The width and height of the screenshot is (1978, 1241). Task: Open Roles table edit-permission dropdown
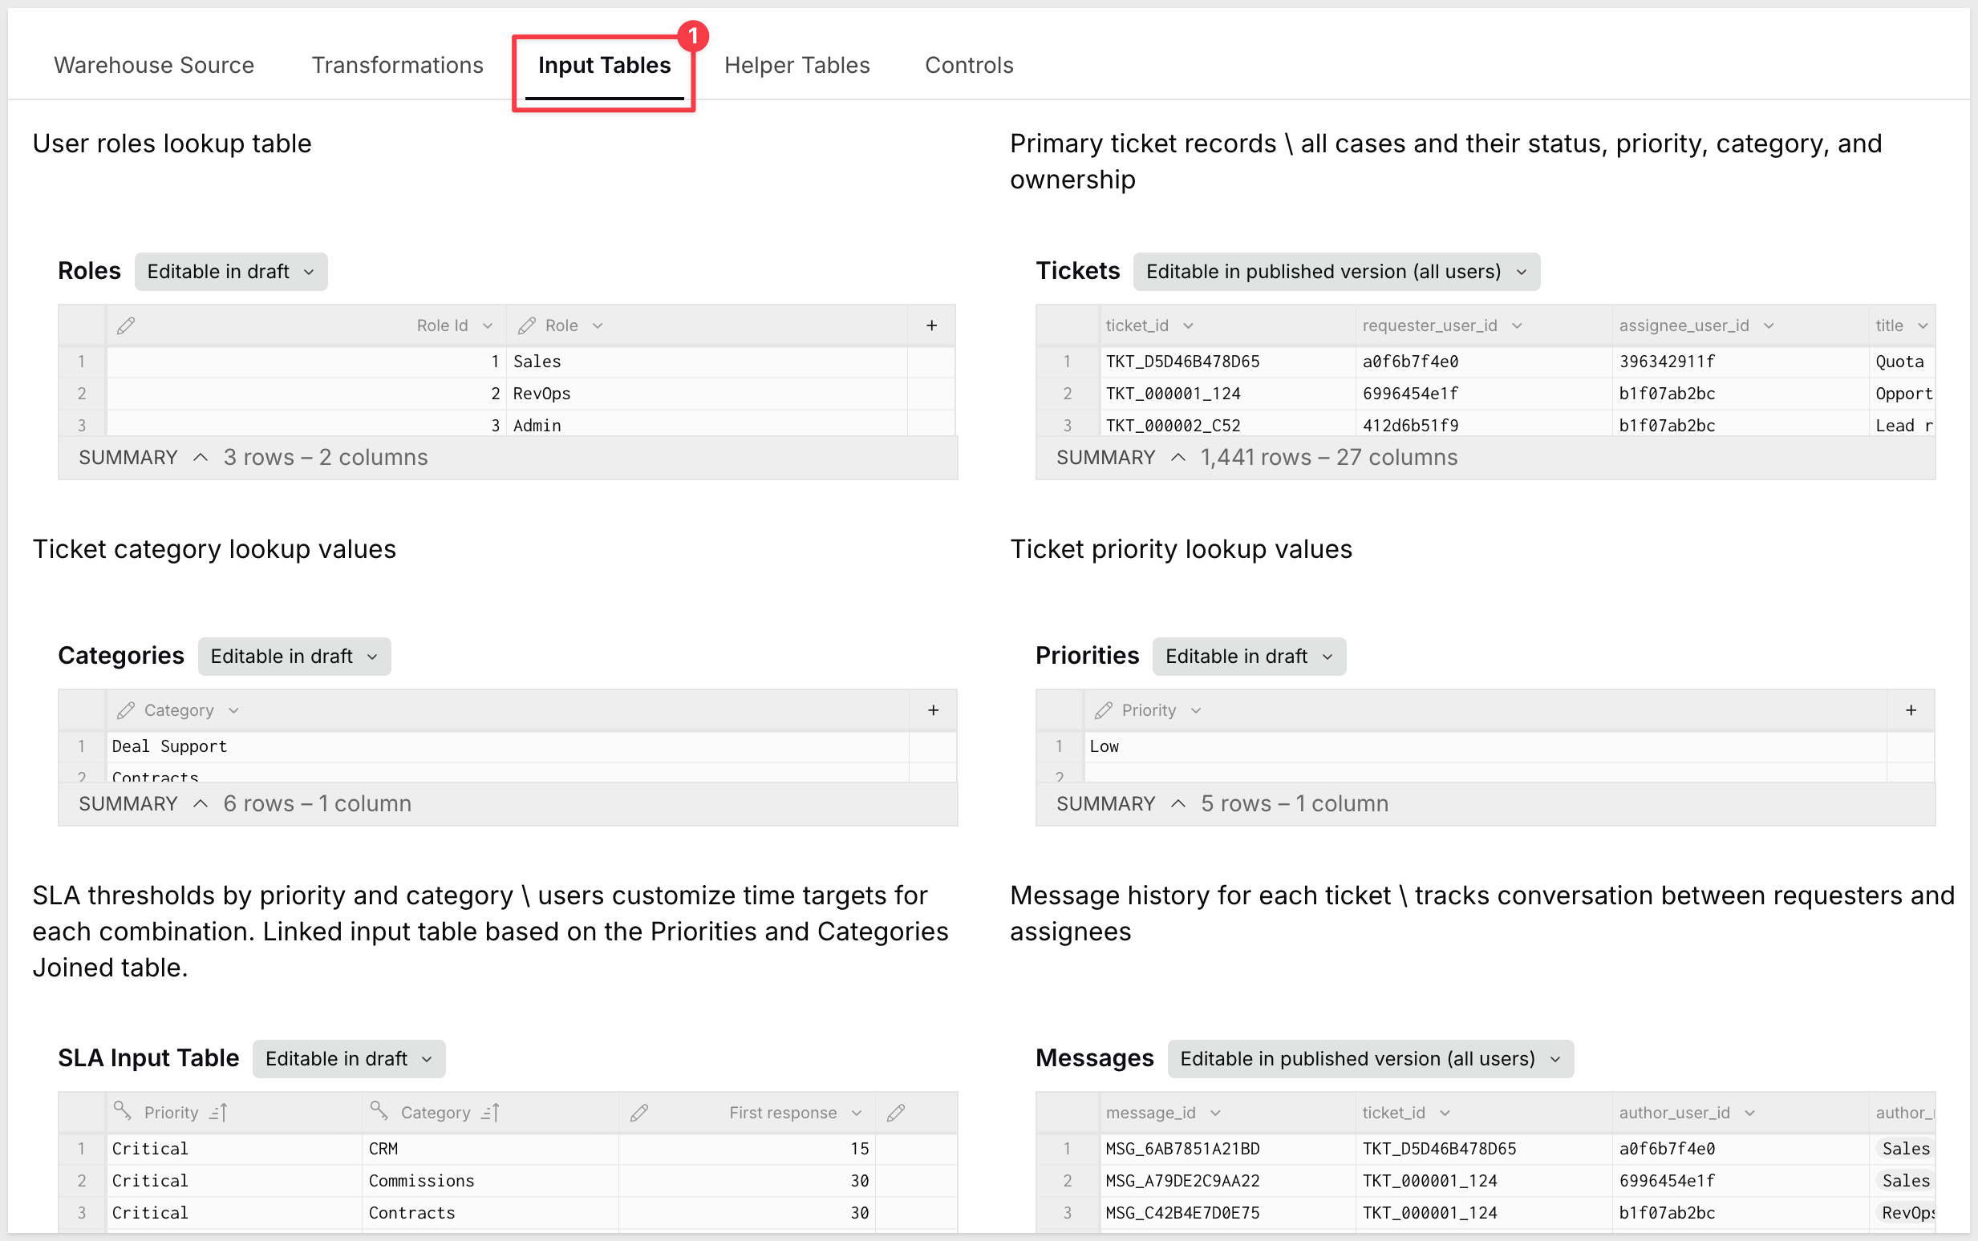[231, 272]
